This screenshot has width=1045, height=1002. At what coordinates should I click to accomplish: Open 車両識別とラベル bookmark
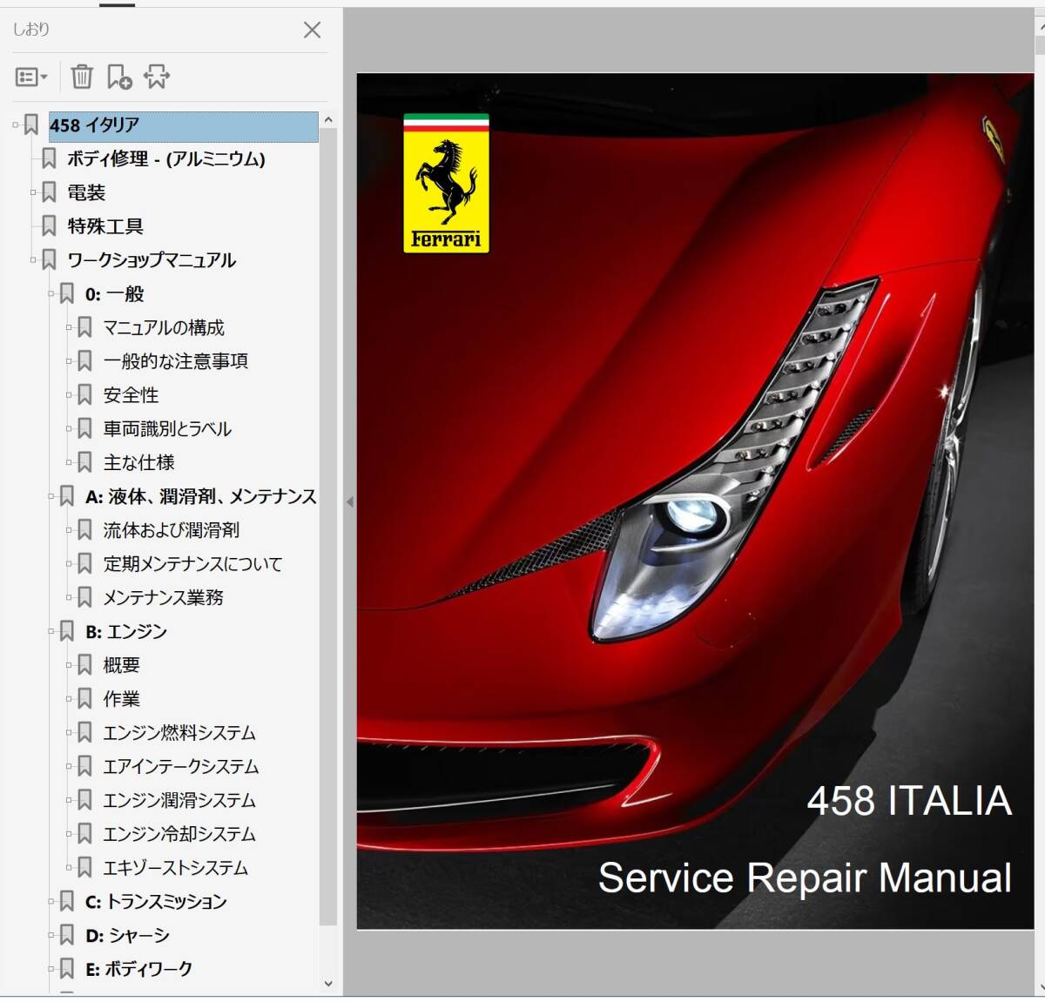click(x=167, y=429)
